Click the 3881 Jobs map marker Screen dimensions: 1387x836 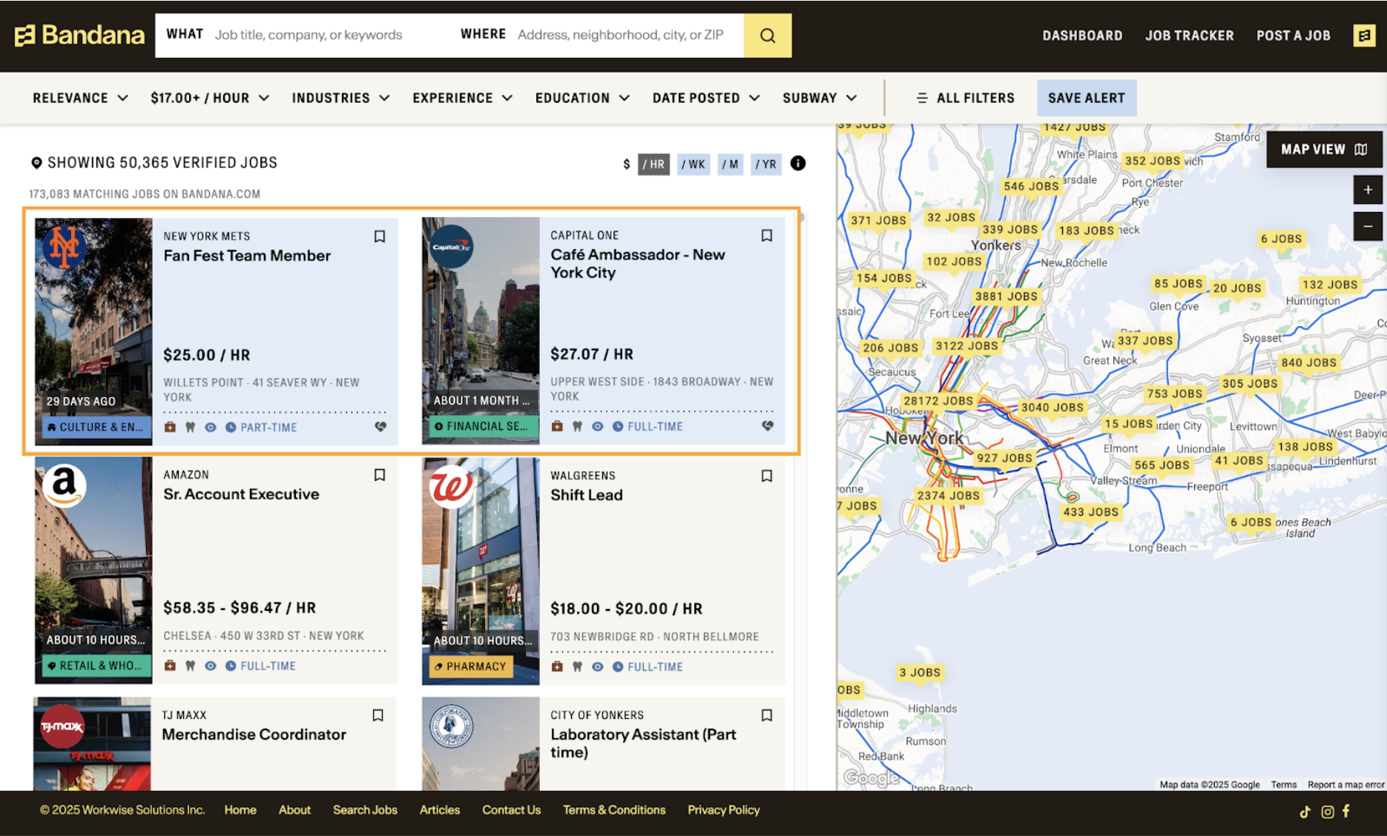1007,296
